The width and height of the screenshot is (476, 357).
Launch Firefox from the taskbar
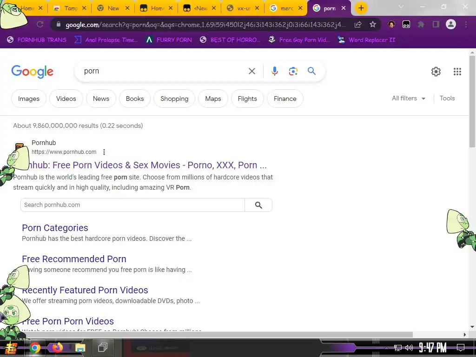coord(57,348)
